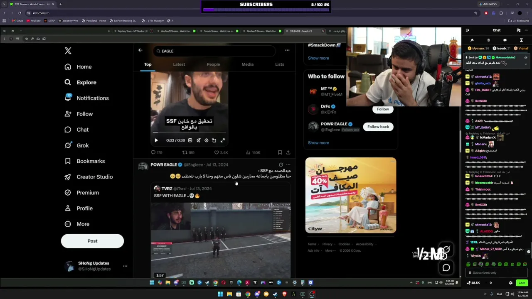Switch to the Lists search tab
Image resolution: width=532 pixels, height=299 pixels.
(x=280, y=64)
